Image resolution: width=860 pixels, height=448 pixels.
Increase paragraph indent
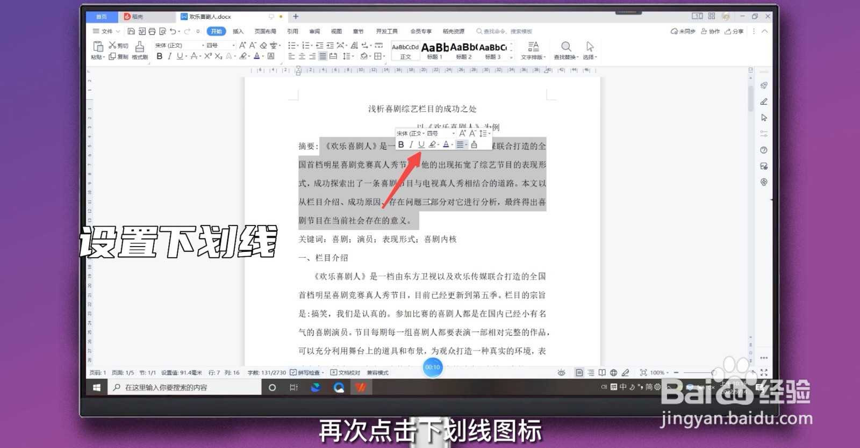coord(330,46)
